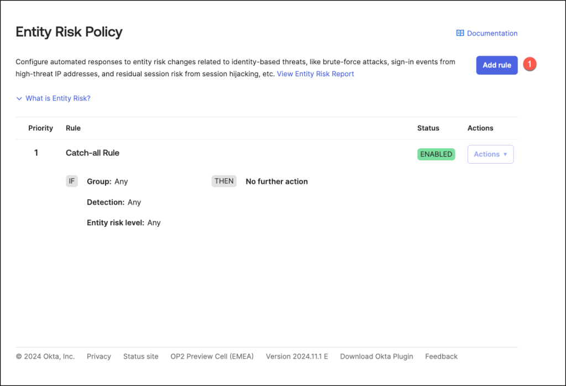Open the Actions dropdown for Catch-all Rule
This screenshot has height=386, width=566.
click(x=490, y=154)
